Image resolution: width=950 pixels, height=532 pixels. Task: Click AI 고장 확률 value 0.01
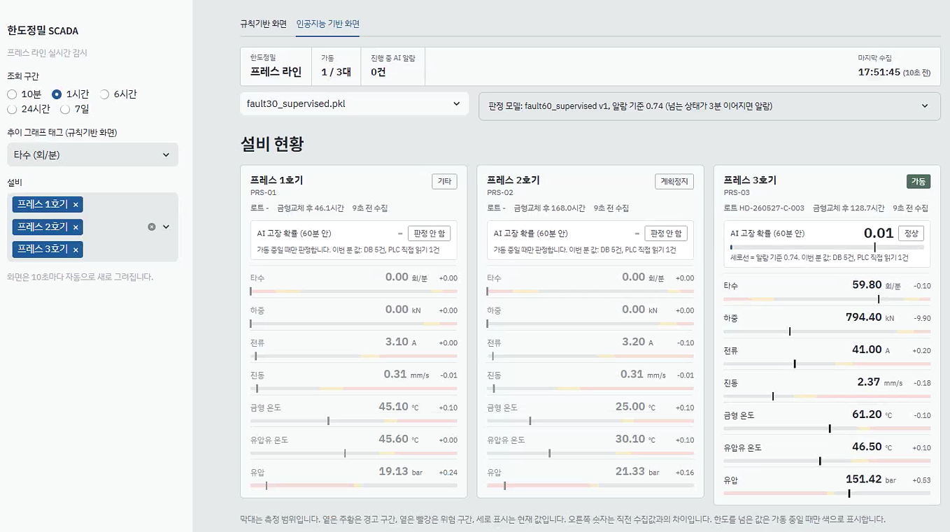click(x=879, y=233)
